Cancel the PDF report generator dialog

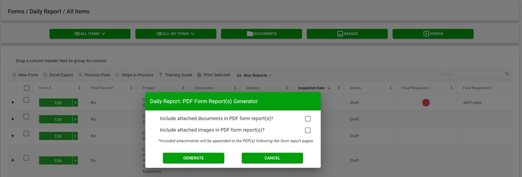[x=272, y=158]
